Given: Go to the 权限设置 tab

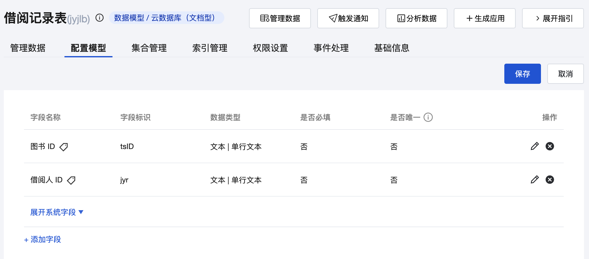Looking at the screenshot, I should pos(270,48).
